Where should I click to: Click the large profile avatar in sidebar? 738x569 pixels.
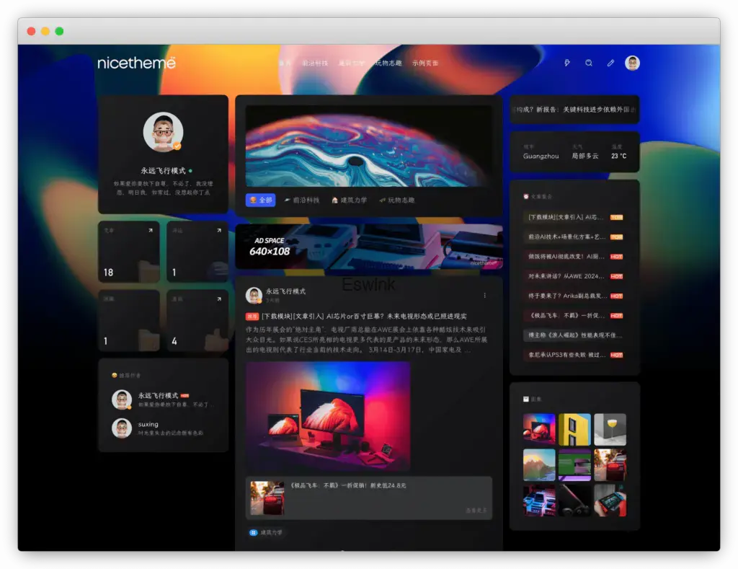163,133
